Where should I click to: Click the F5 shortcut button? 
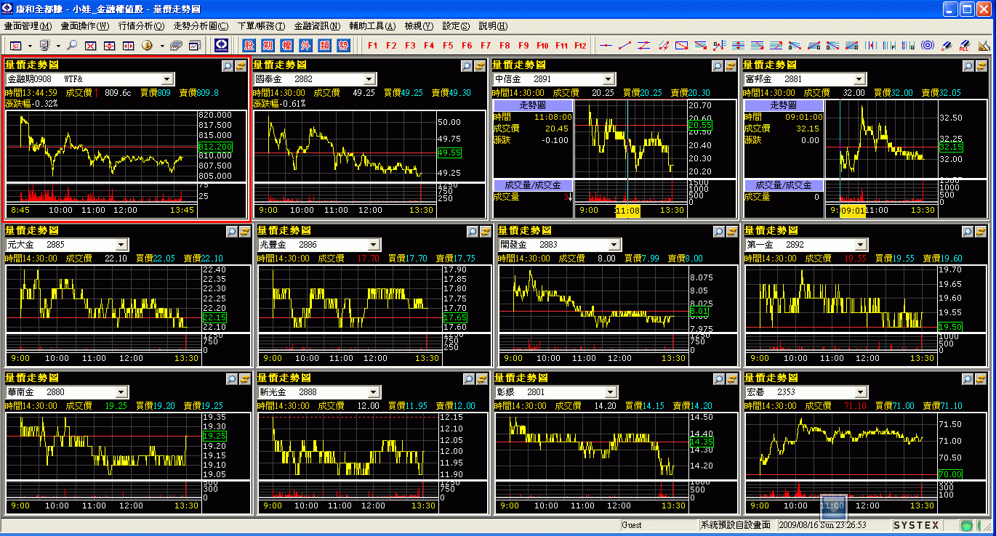coord(448,45)
